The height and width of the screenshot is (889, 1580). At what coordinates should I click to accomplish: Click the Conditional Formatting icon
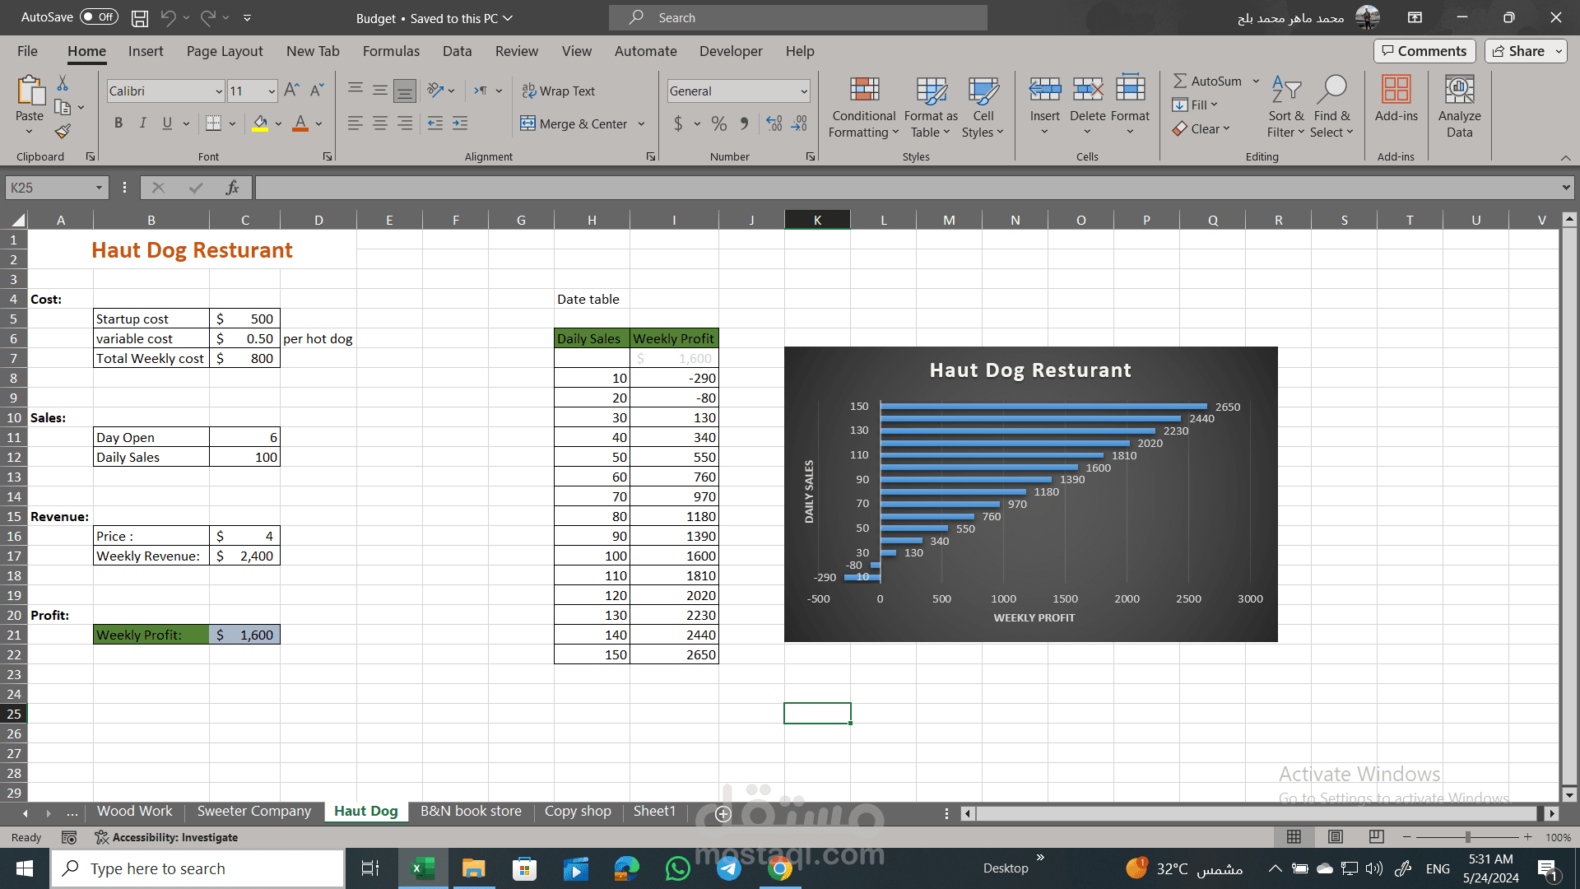tap(864, 90)
